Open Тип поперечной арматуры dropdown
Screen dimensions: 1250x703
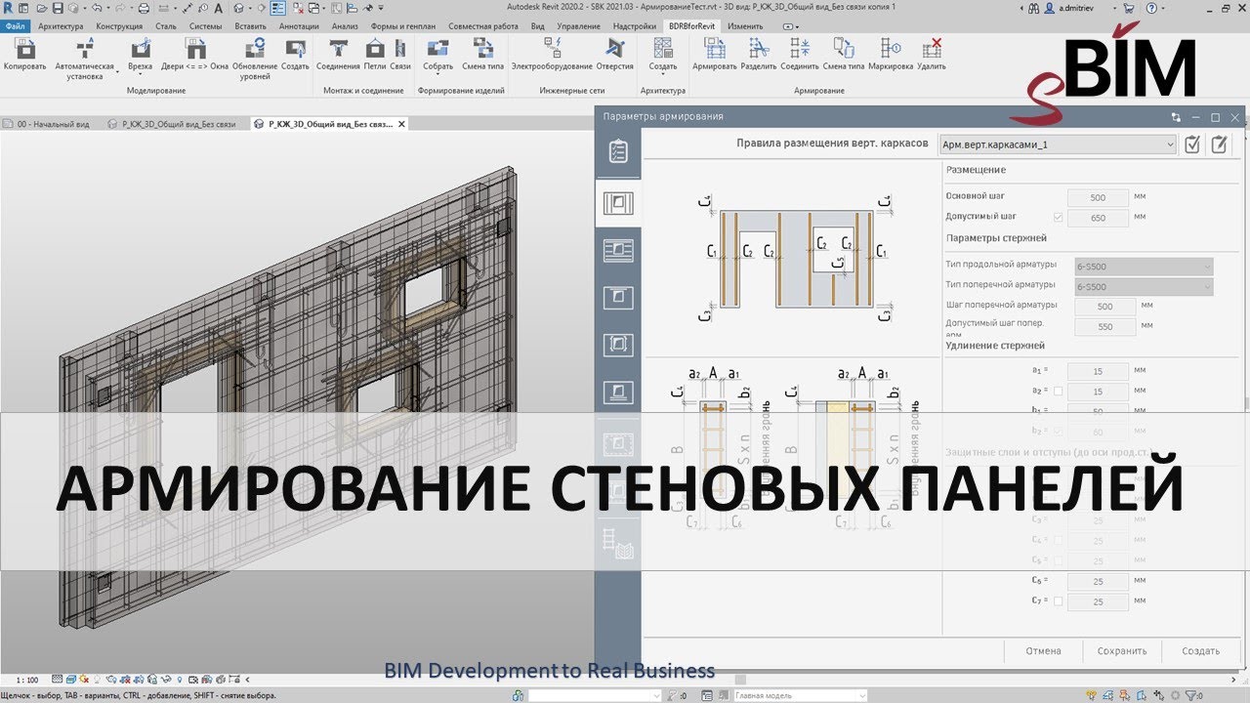pyautogui.click(x=1144, y=286)
